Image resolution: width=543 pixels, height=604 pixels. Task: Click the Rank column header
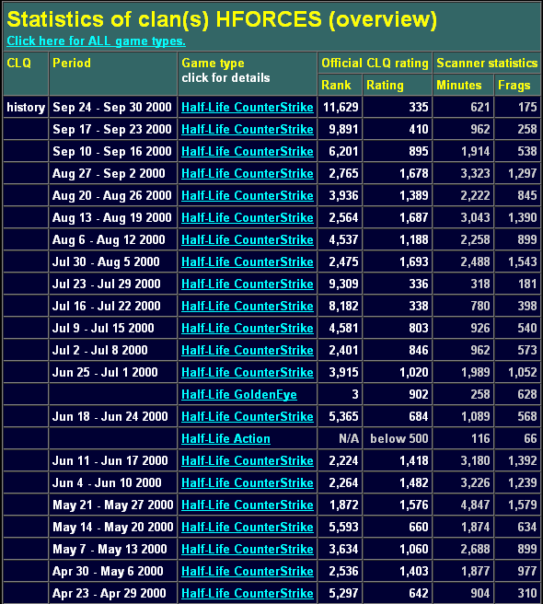(x=336, y=85)
